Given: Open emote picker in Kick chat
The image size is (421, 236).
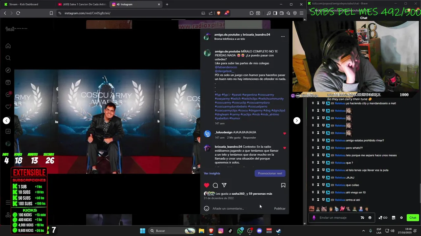Looking at the screenshot, I should click(370, 218).
